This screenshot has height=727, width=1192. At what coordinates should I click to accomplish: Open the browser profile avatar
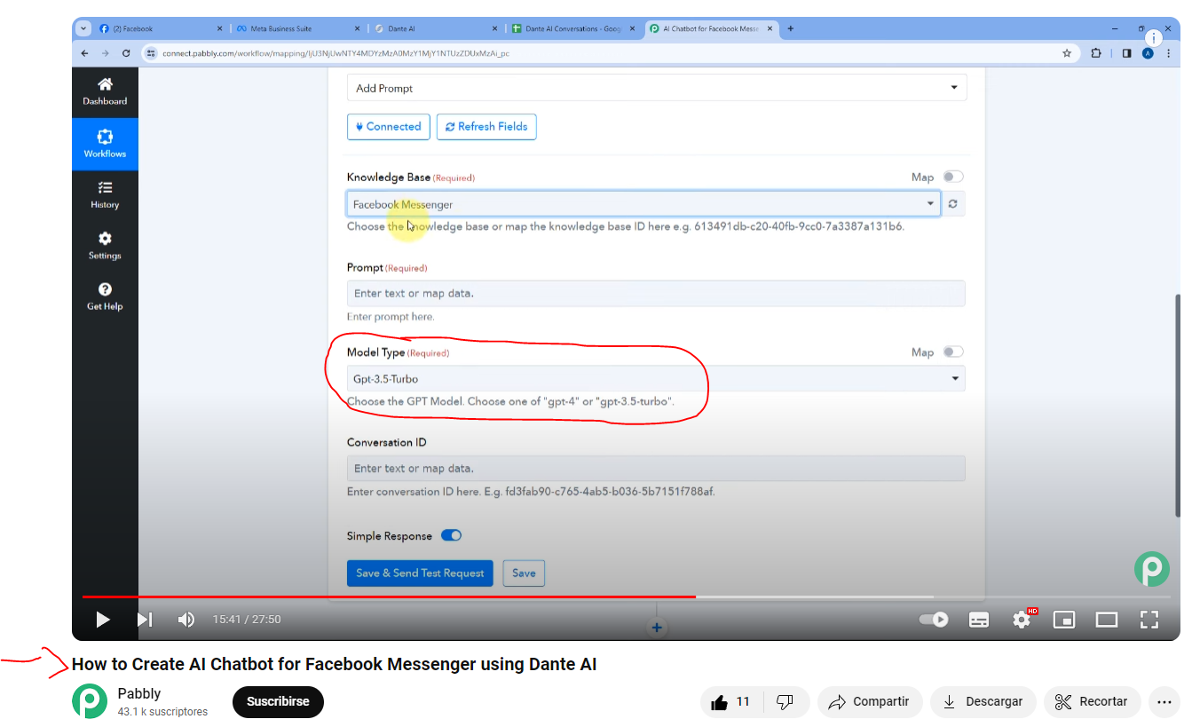pos(1148,53)
